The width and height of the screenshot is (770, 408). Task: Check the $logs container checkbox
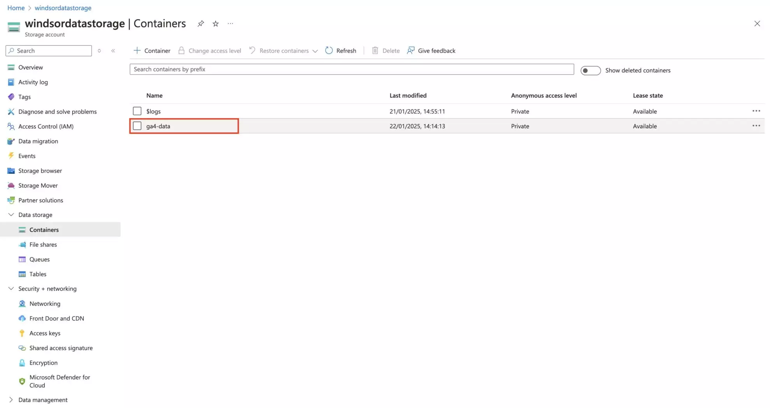(x=137, y=111)
